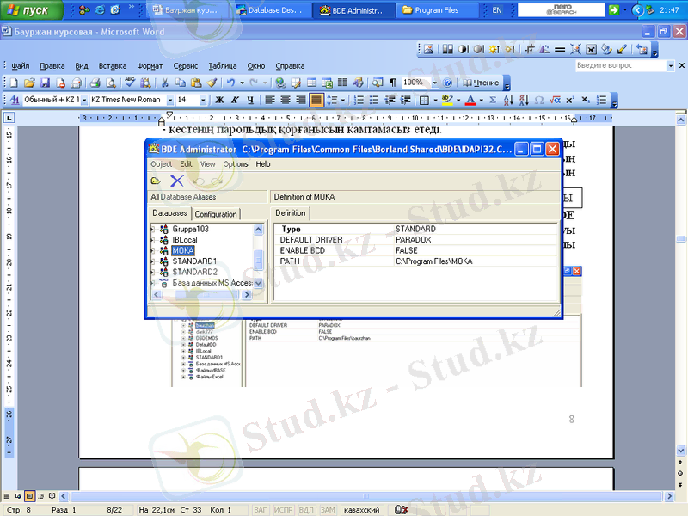Image resolution: width=688 pixels, height=516 pixels.
Task: Open the zoom 100% dropdown
Action: pyautogui.click(x=435, y=83)
